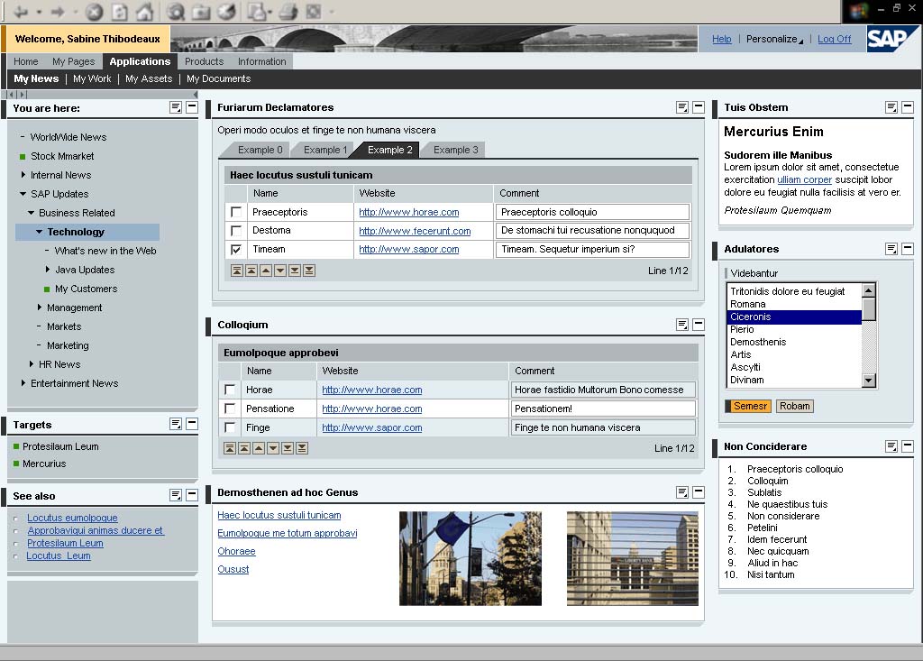This screenshot has height=661, width=923.
Task: Jump to last row in Eumolpoque approbevi table
Action: coord(302,448)
